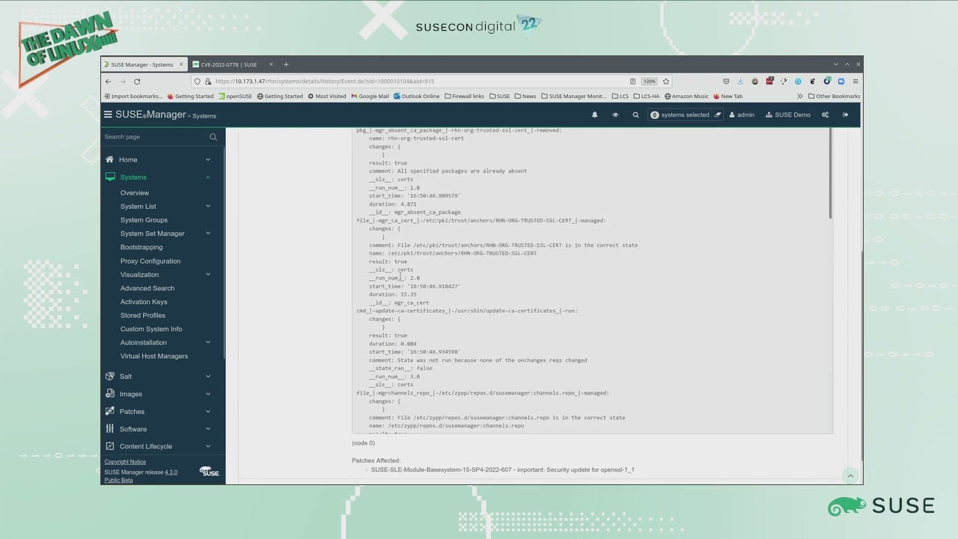Open the Amazon Music bookmark
Image resolution: width=958 pixels, height=539 pixels.
pyautogui.click(x=686, y=96)
